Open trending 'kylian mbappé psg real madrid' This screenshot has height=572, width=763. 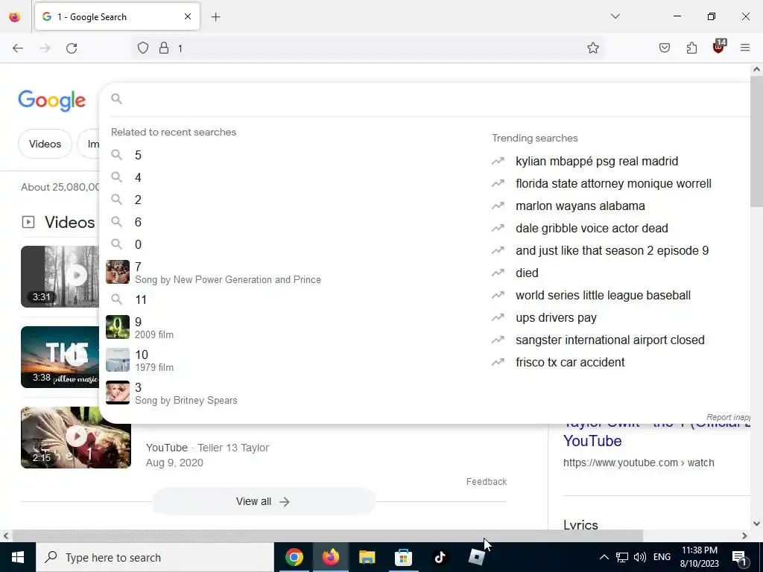point(597,161)
